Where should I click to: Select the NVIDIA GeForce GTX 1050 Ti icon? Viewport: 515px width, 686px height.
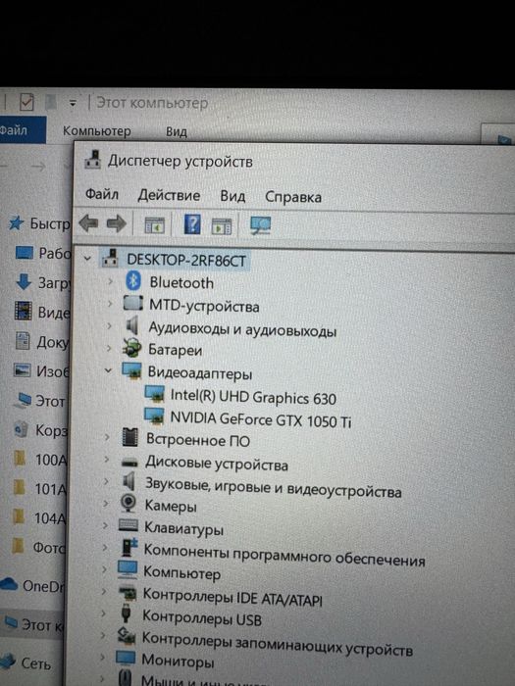pos(154,416)
